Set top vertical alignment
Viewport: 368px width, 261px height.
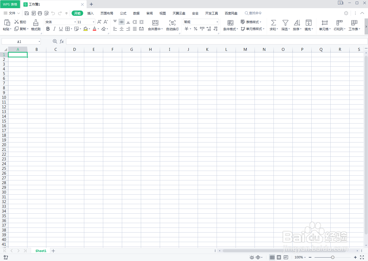(115, 22)
